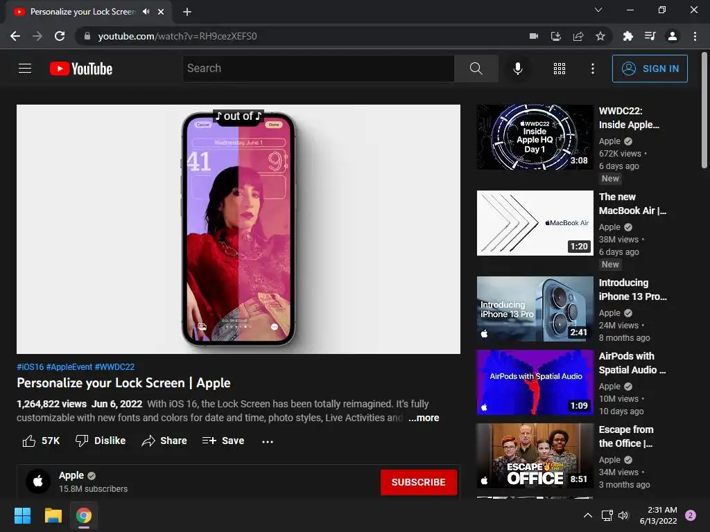Start voice search with the microphone icon
Image resolution: width=710 pixels, height=532 pixels.
point(517,69)
